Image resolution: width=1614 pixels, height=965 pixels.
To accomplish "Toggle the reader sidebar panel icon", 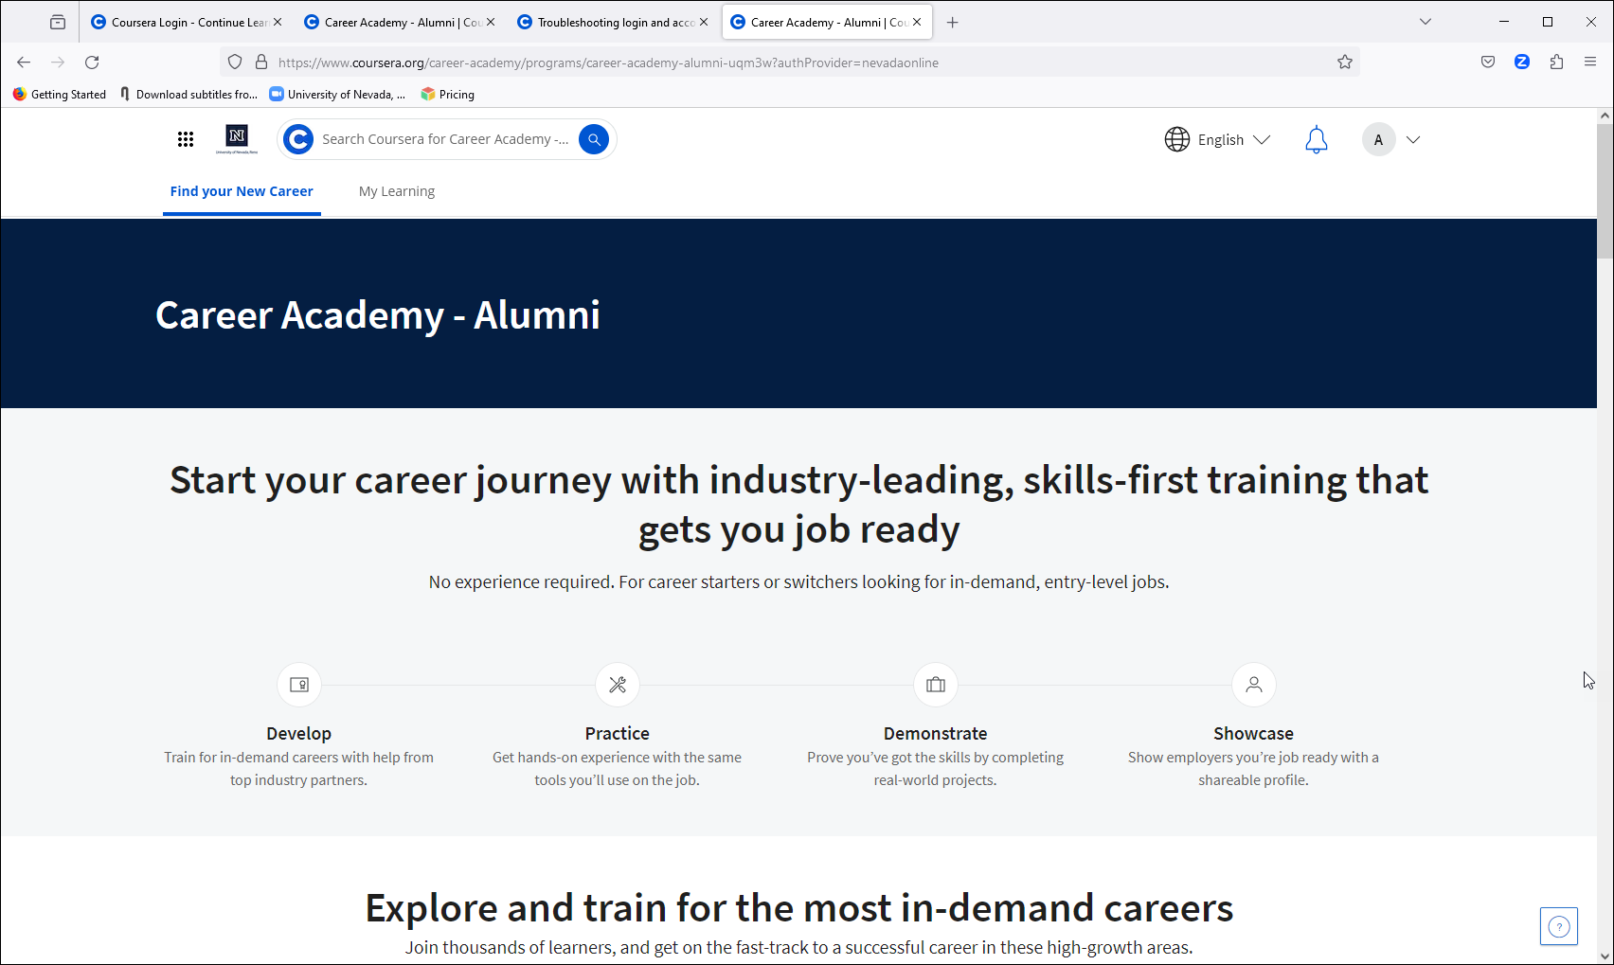I will tap(57, 21).
